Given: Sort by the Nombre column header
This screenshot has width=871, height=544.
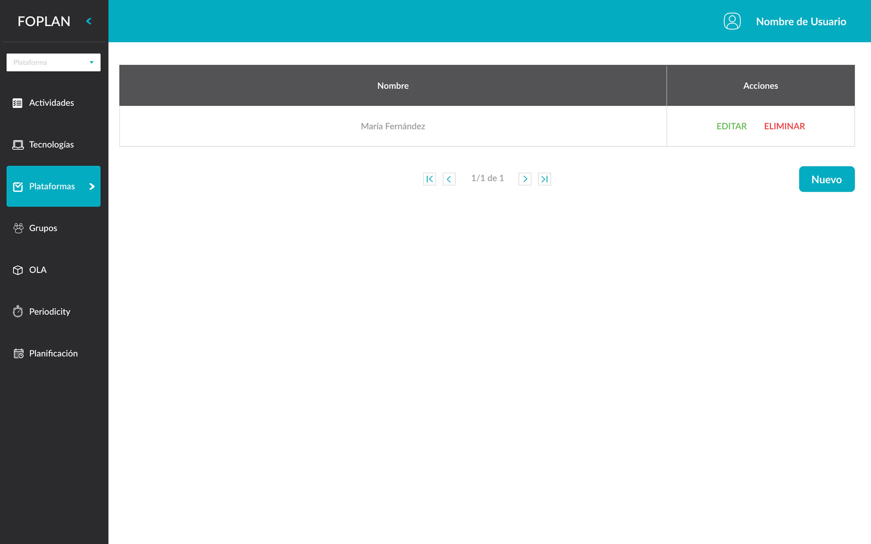Looking at the screenshot, I should coord(393,86).
